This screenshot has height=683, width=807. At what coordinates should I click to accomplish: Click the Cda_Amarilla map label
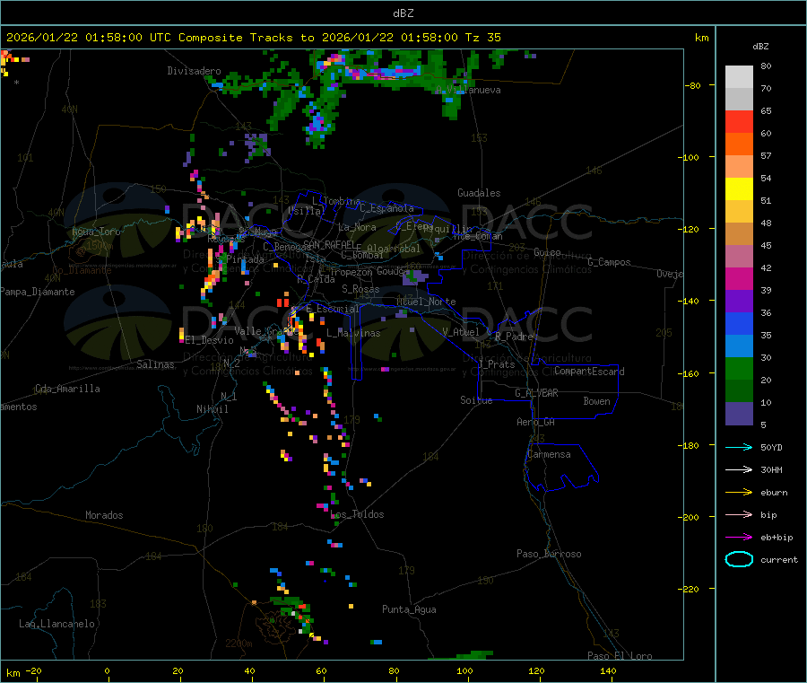(x=67, y=389)
